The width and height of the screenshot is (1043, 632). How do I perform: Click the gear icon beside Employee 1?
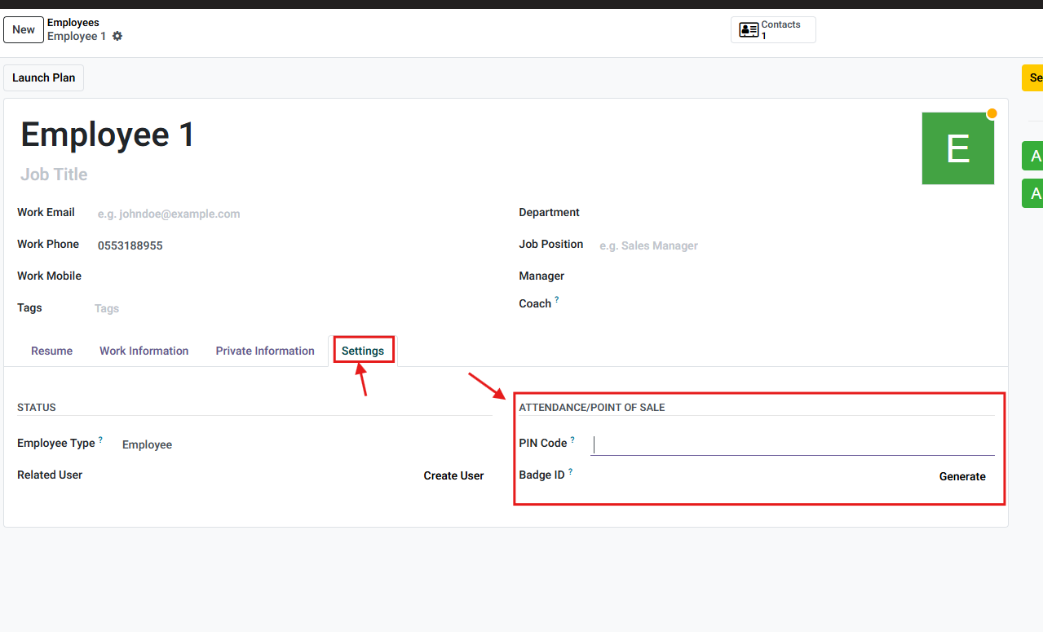[x=117, y=37]
